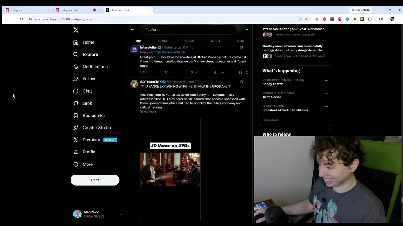
Task: Open account menu dots next to MonRo22
Action: [120, 214]
